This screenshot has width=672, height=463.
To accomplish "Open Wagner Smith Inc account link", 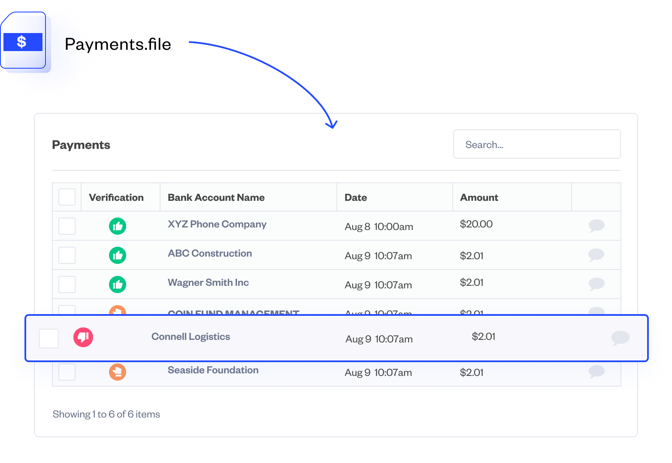I will coord(208,282).
